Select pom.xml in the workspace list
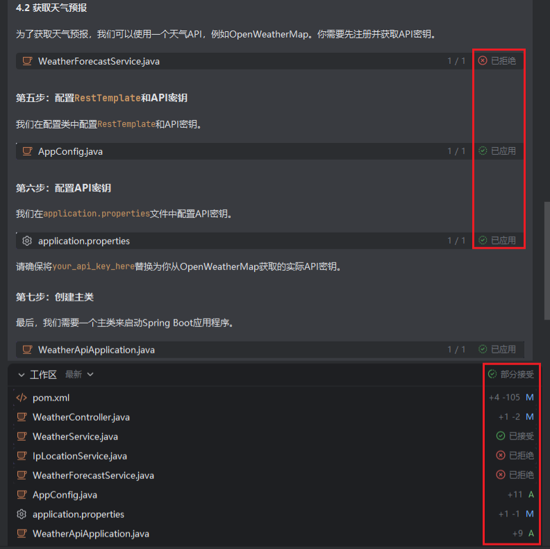The image size is (550, 549). (x=51, y=398)
